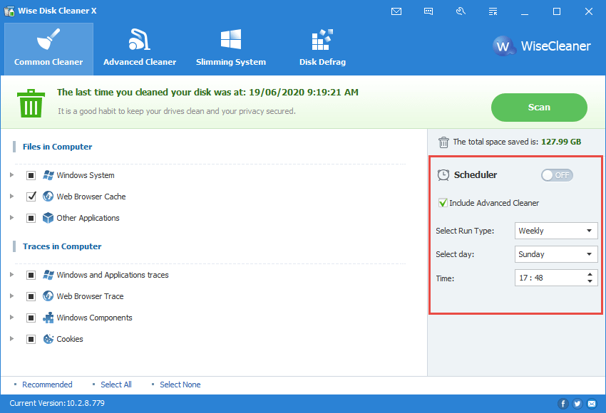Expand the Other Applications node
This screenshot has width=606, height=413.
pyautogui.click(x=12, y=218)
